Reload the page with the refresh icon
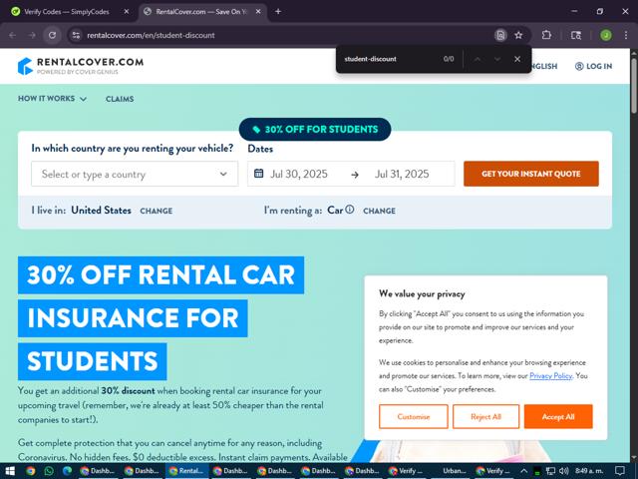Image resolution: width=638 pixels, height=479 pixels. 52,35
